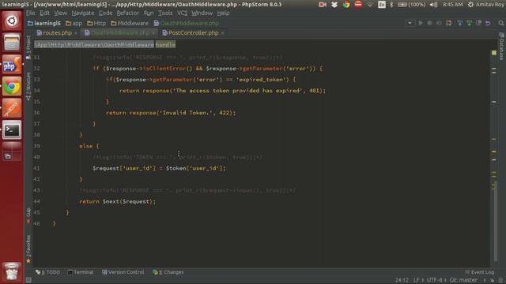
Task: Click Http folder in navigation bar
Action: tap(96, 23)
